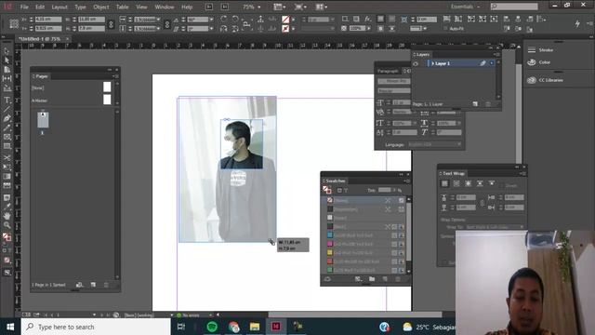Switch to the Paragraph tab
This screenshot has width=595, height=335.
[388, 71]
